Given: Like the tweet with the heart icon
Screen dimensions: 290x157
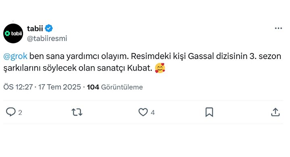Looking at the screenshot, I should pos(143,112).
